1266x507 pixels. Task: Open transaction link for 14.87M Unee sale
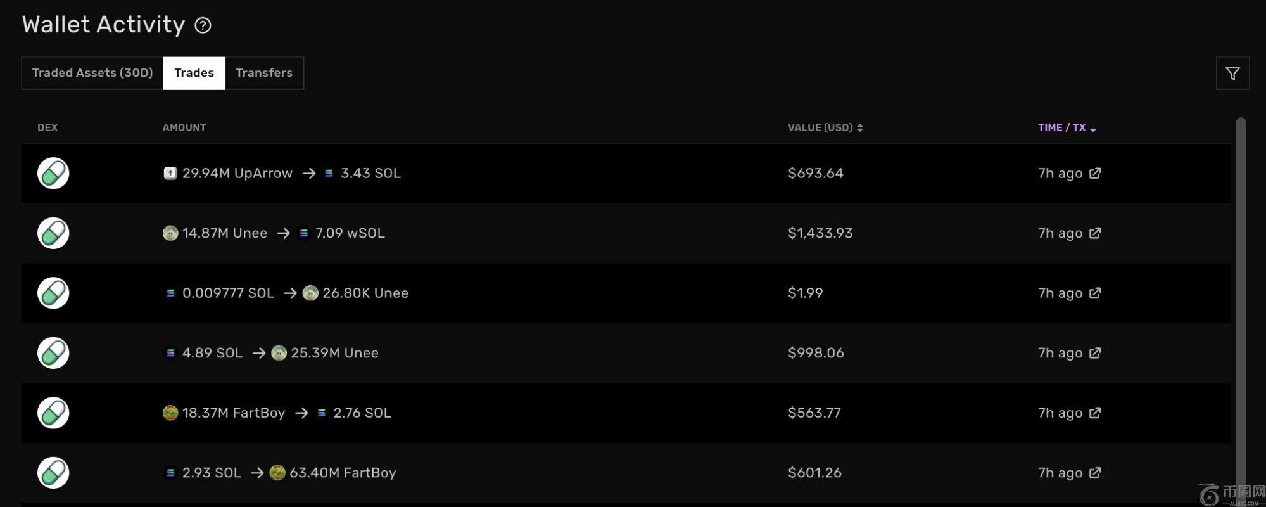(1094, 233)
